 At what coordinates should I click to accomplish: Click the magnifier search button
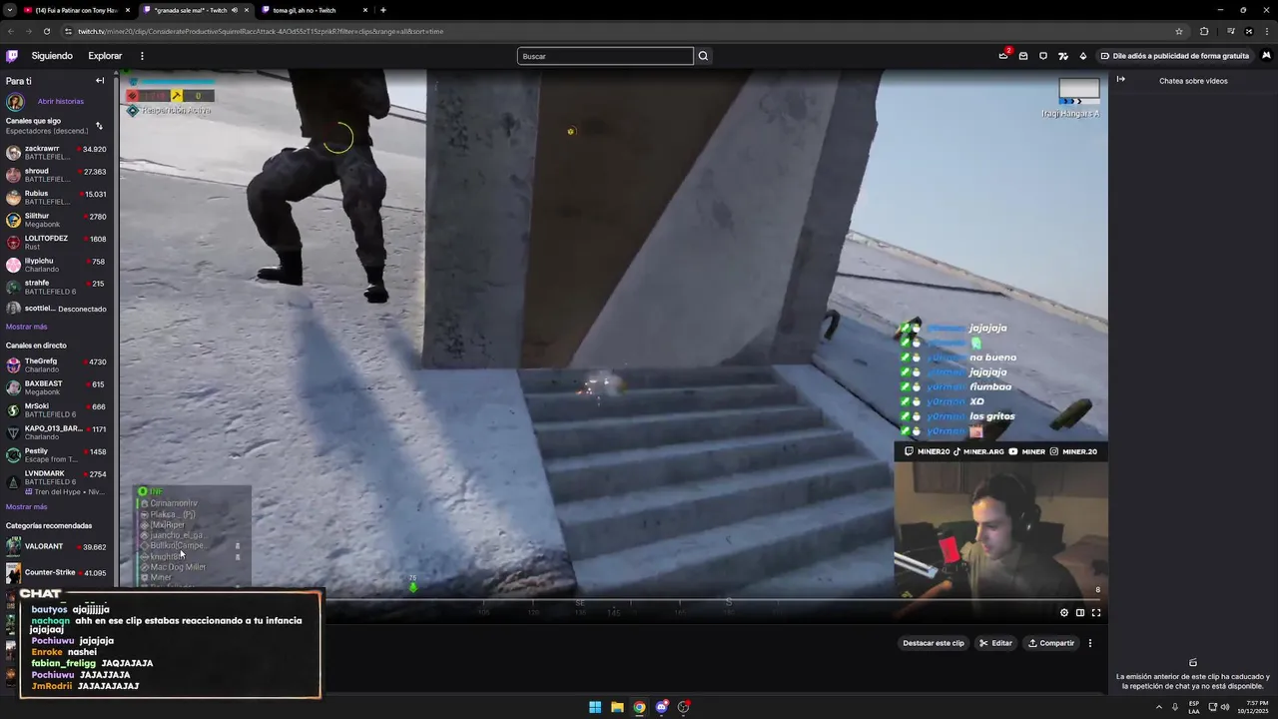pyautogui.click(x=703, y=56)
